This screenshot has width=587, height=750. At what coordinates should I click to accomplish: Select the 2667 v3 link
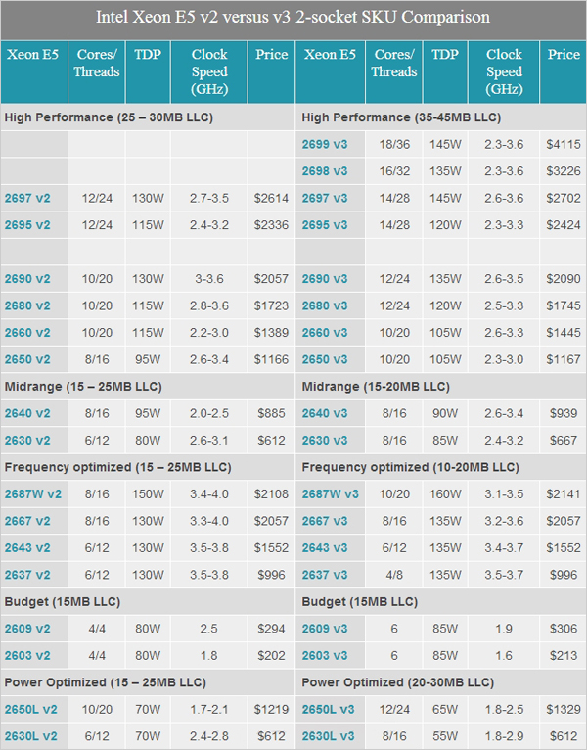click(x=325, y=521)
